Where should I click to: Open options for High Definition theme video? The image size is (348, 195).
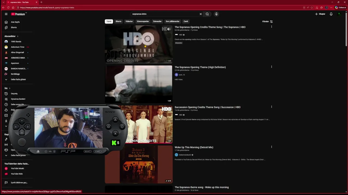pyautogui.click(x=271, y=67)
